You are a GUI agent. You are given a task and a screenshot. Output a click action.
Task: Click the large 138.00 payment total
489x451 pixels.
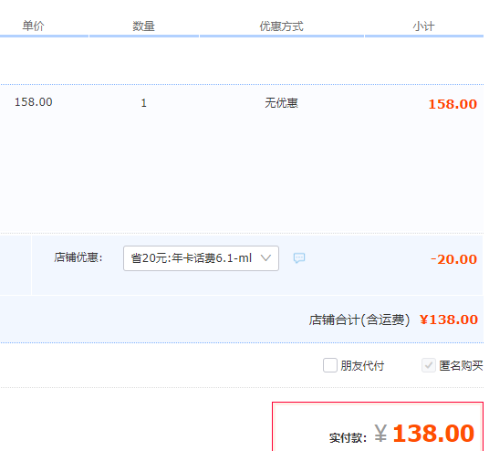pyautogui.click(x=433, y=434)
